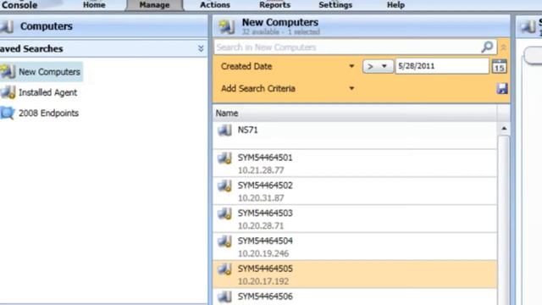Select the SYM54464501 computer row
Viewport: 542px width, 305px height.
(355, 164)
